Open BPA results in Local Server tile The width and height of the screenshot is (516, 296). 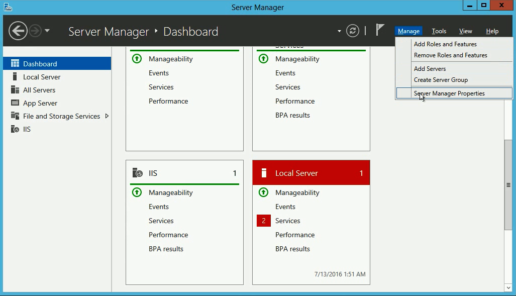click(x=292, y=249)
